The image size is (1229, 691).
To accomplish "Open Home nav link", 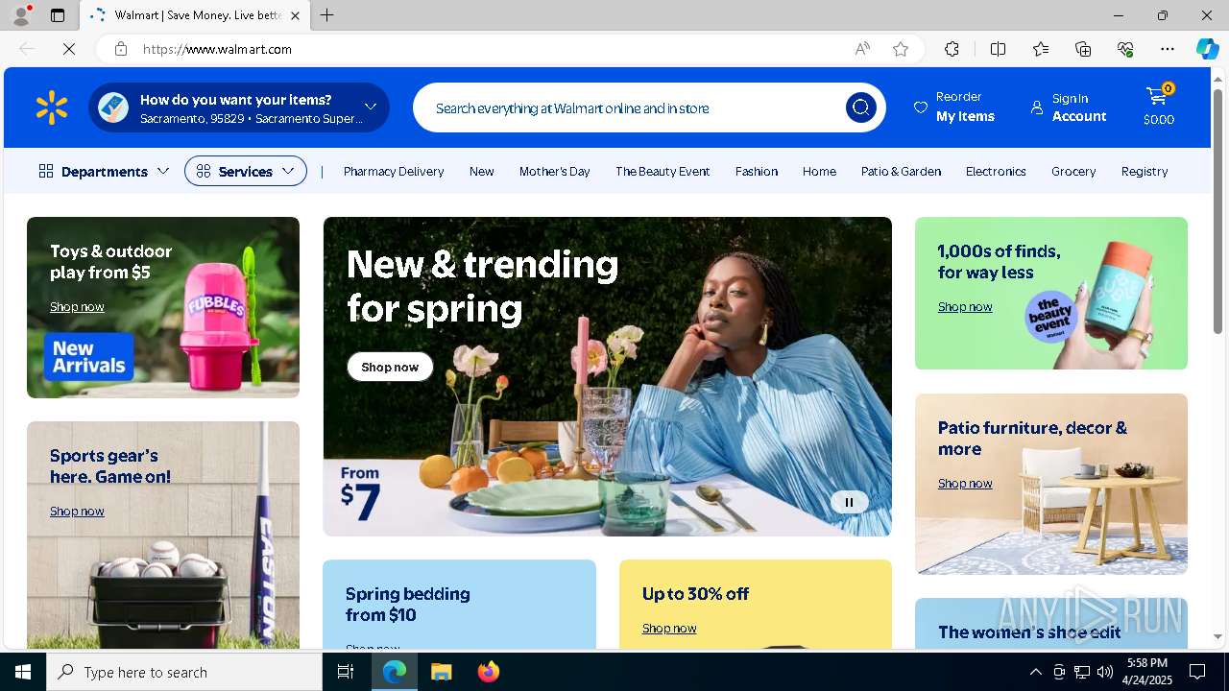I will (819, 171).
